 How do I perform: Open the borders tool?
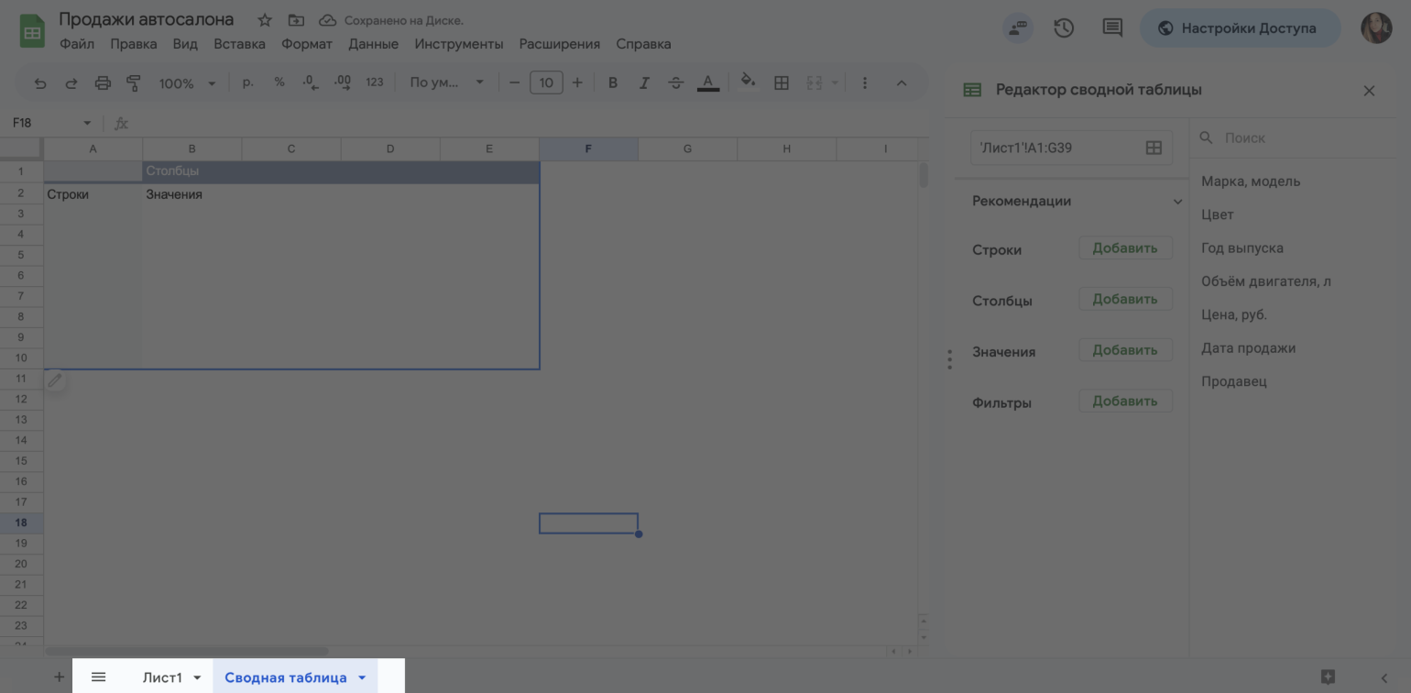pos(782,83)
